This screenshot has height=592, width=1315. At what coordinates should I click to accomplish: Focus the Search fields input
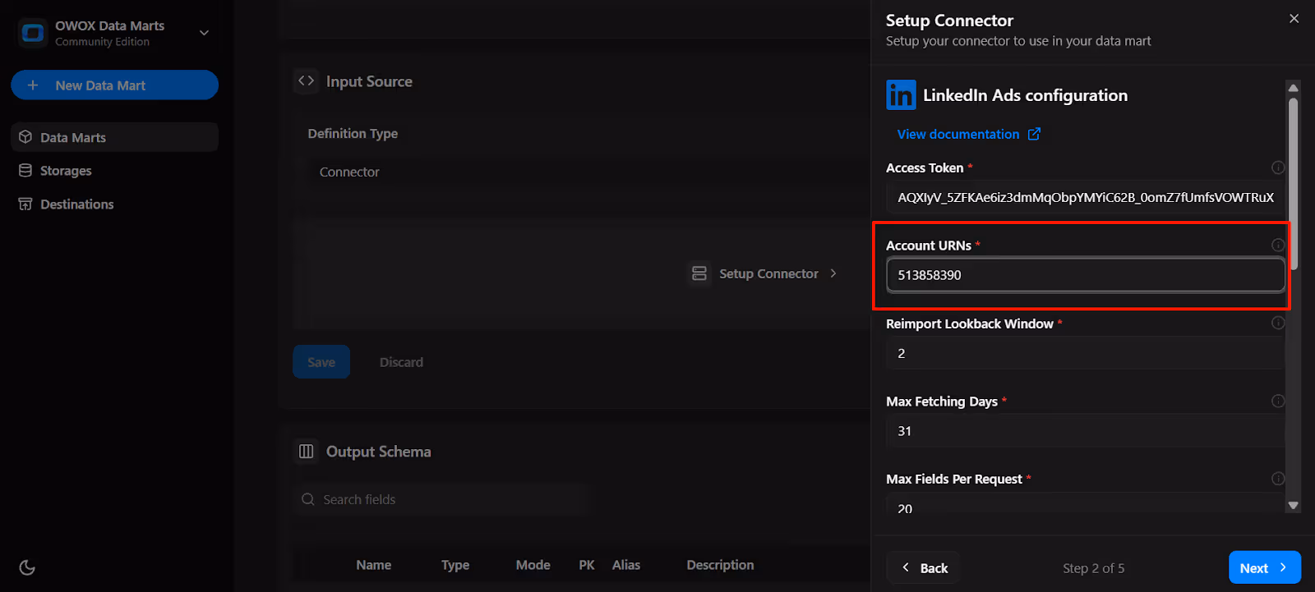point(441,499)
